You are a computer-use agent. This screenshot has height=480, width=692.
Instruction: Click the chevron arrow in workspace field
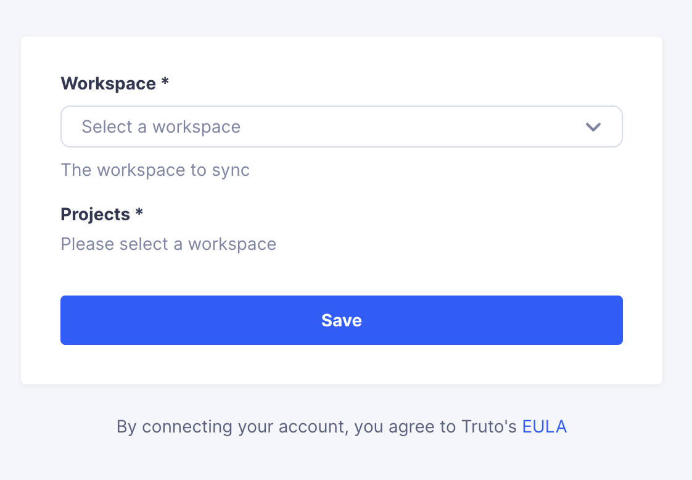[x=593, y=127]
